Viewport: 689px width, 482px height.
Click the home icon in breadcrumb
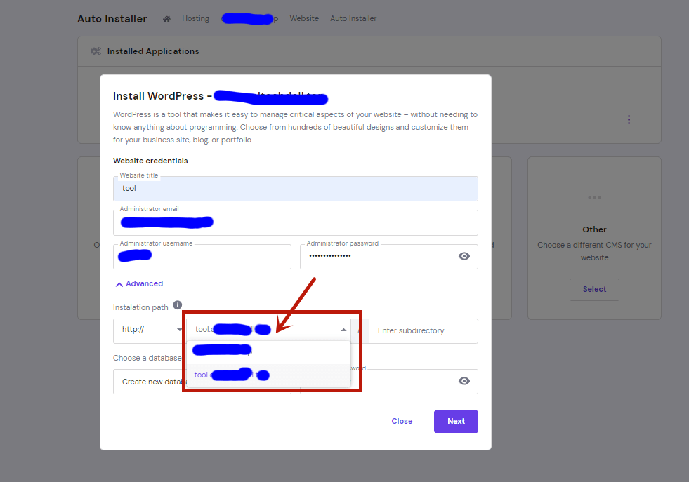pyautogui.click(x=166, y=19)
